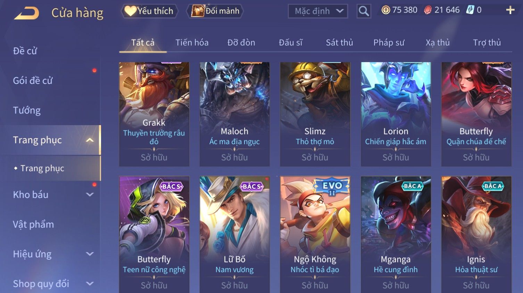Image resolution: width=523 pixels, height=293 pixels.
Task: Click the red ruby currency icon
Action: tap(428, 10)
